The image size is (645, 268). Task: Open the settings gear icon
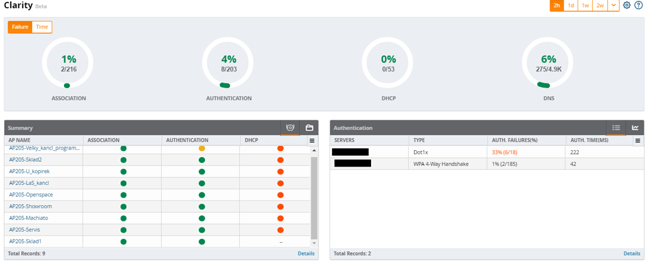click(x=626, y=5)
